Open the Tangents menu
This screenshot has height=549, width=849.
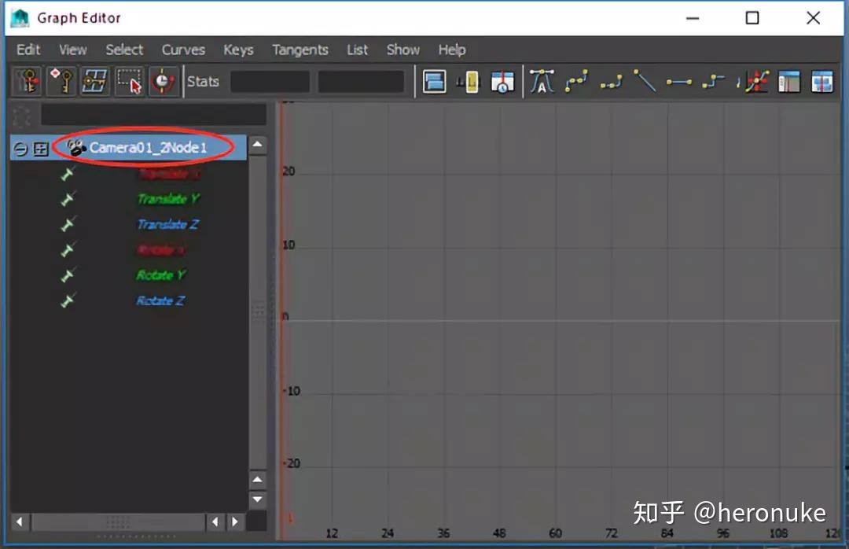[300, 50]
